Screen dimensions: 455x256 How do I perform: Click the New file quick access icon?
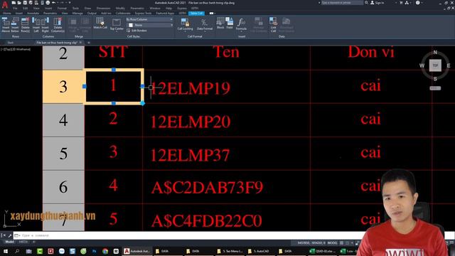14,3
